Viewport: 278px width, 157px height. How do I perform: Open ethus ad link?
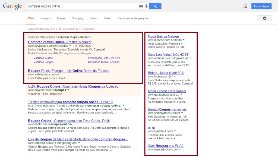pyautogui.click(x=151, y=128)
